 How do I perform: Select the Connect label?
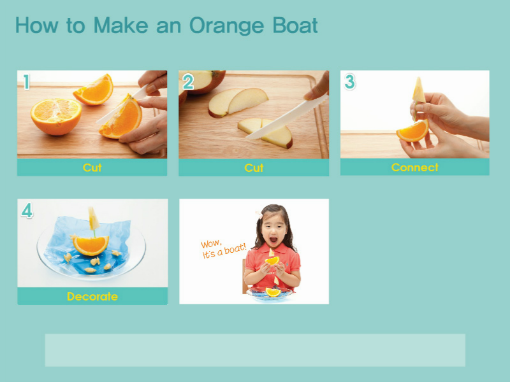point(415,167)
